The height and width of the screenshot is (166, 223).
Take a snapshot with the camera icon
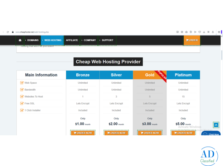coord(186,32)
